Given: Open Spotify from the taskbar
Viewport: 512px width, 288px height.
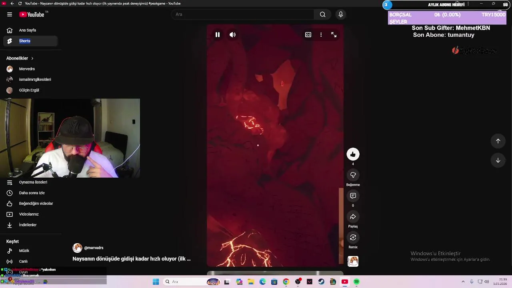Looking at the screenshot, I should click(x=356, y=282).
